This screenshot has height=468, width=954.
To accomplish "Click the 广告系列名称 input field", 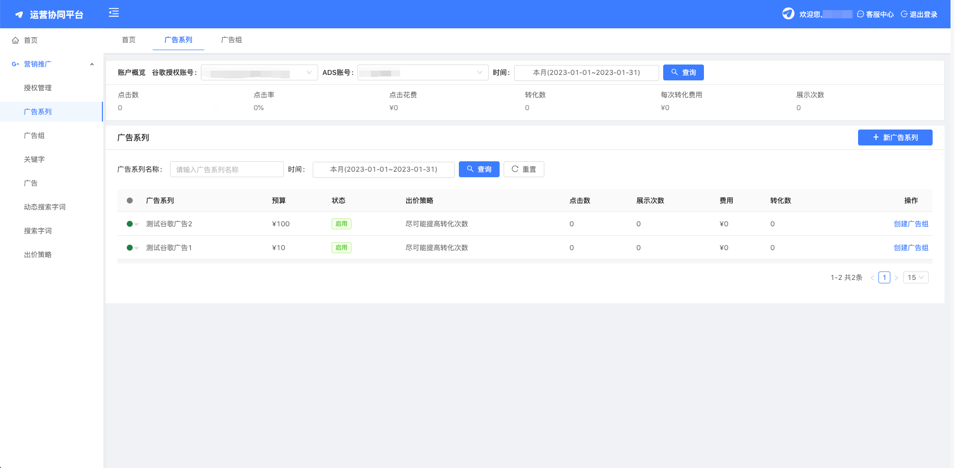I will pos(227,169).
